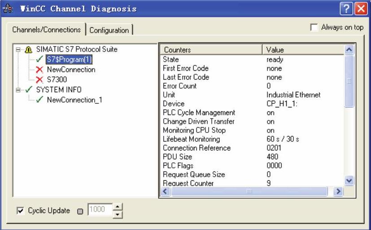
Task: Click the Request Queue Size row
Action: coord(252,175)
